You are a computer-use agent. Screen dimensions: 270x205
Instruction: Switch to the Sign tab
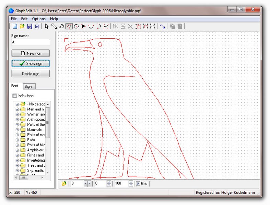point(28,86)
